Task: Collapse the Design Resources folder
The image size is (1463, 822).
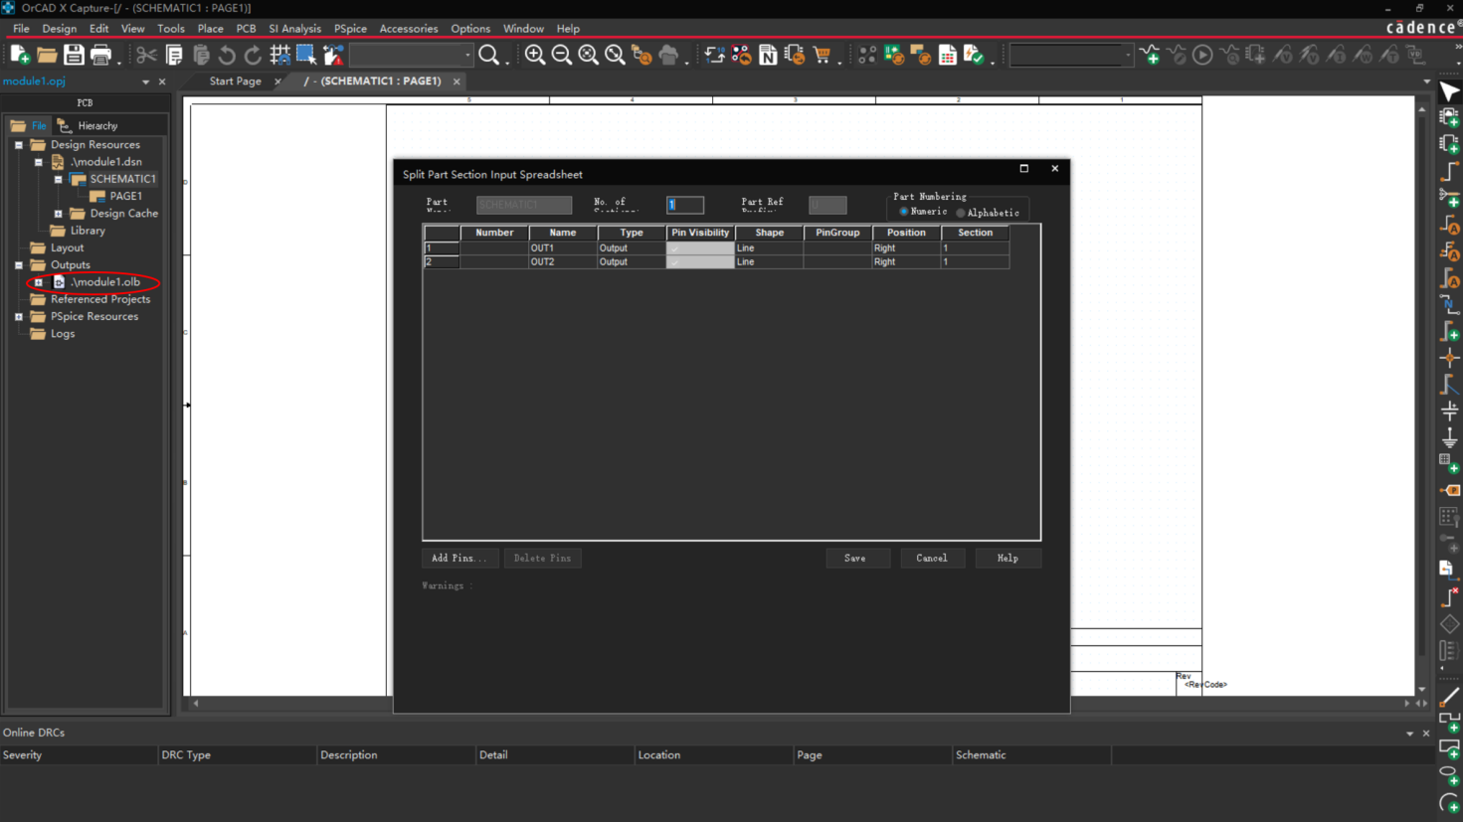Action: 19,145
